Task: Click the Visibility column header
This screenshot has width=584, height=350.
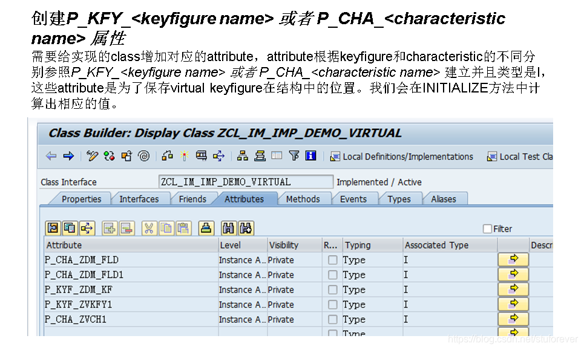Action: (x=295, y=245)
